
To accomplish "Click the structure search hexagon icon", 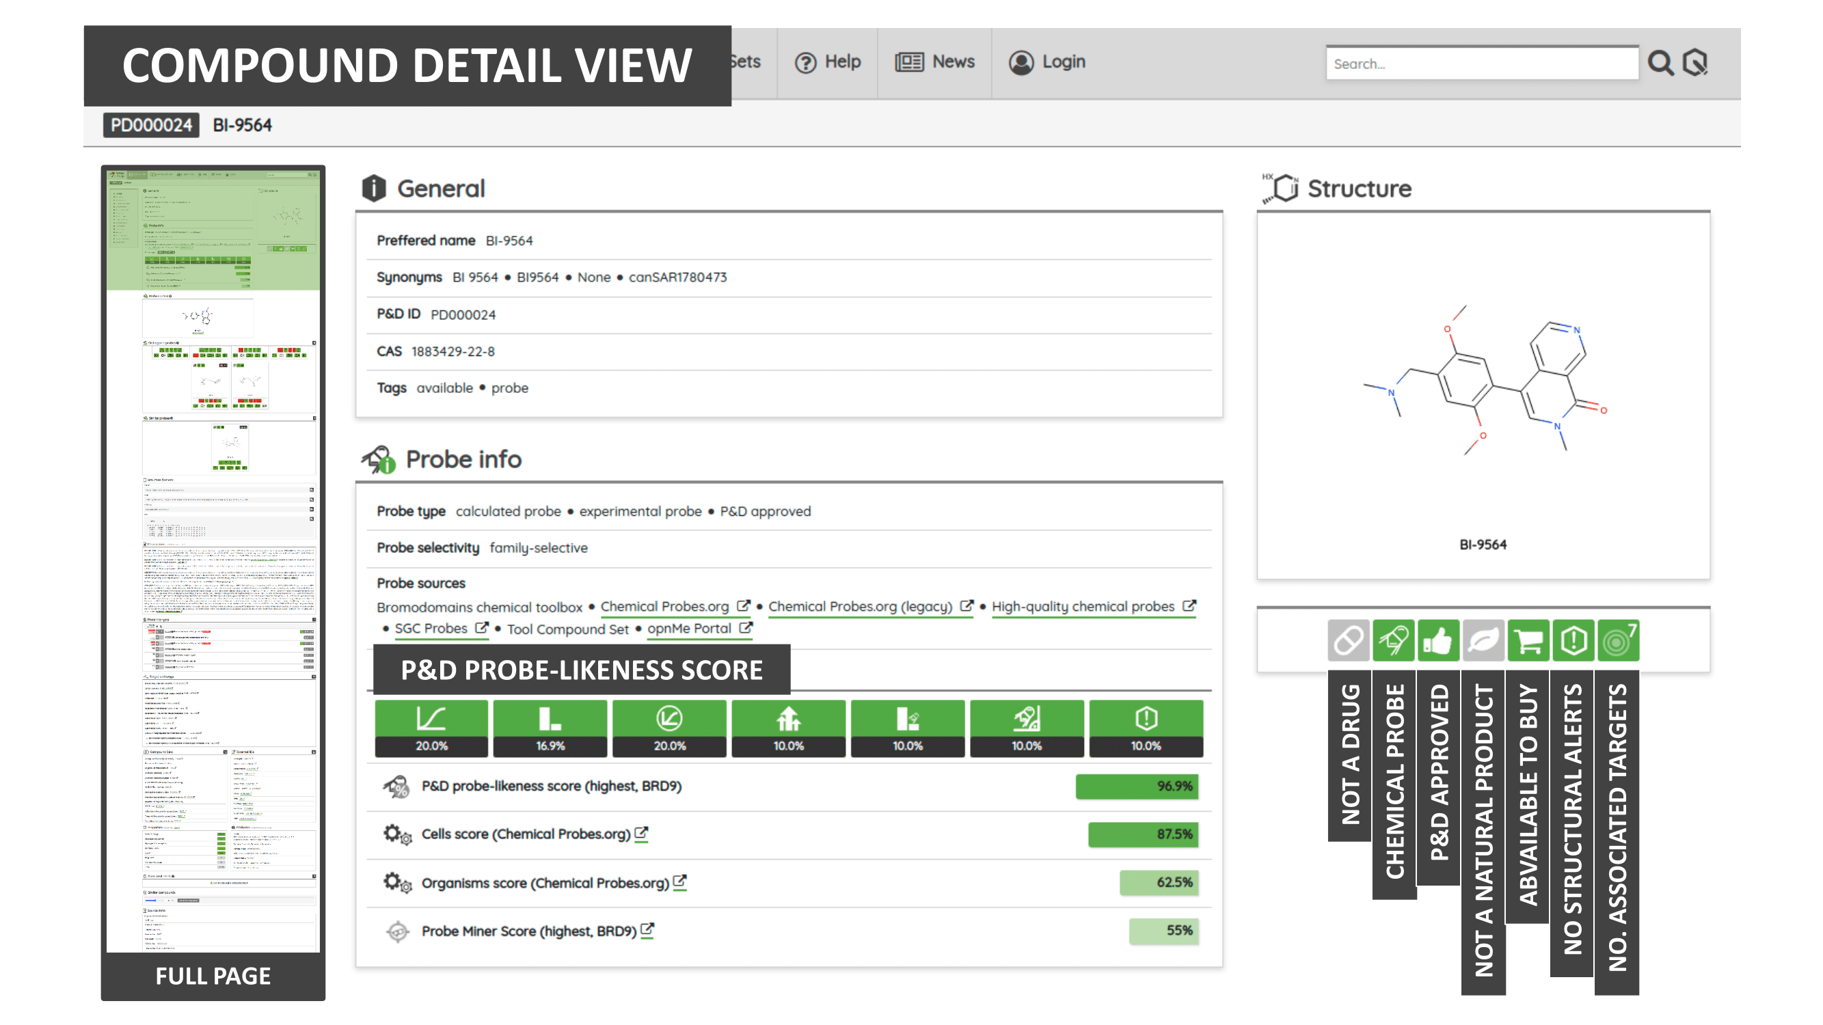I will click(1697, 63).
